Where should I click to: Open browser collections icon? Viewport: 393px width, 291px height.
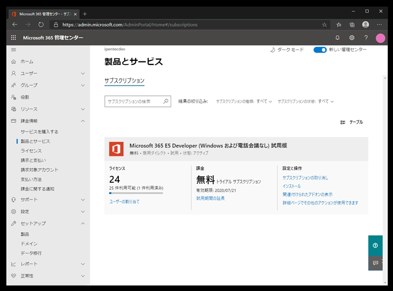coord(352,24)
